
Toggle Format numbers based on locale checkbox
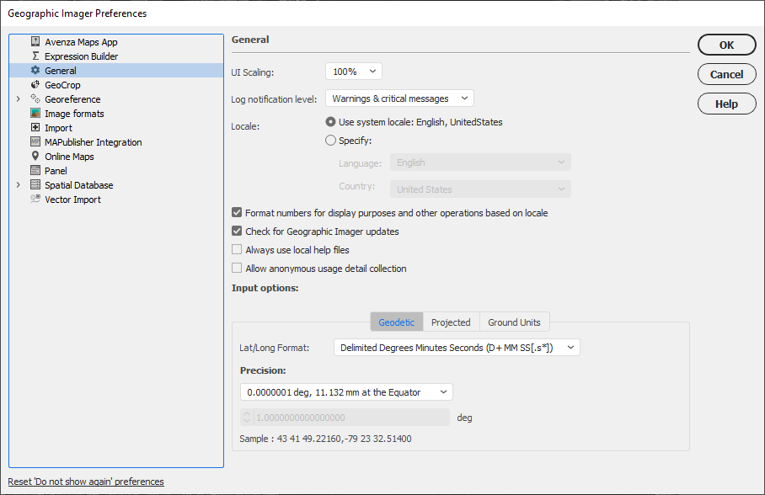pos(237,213)
